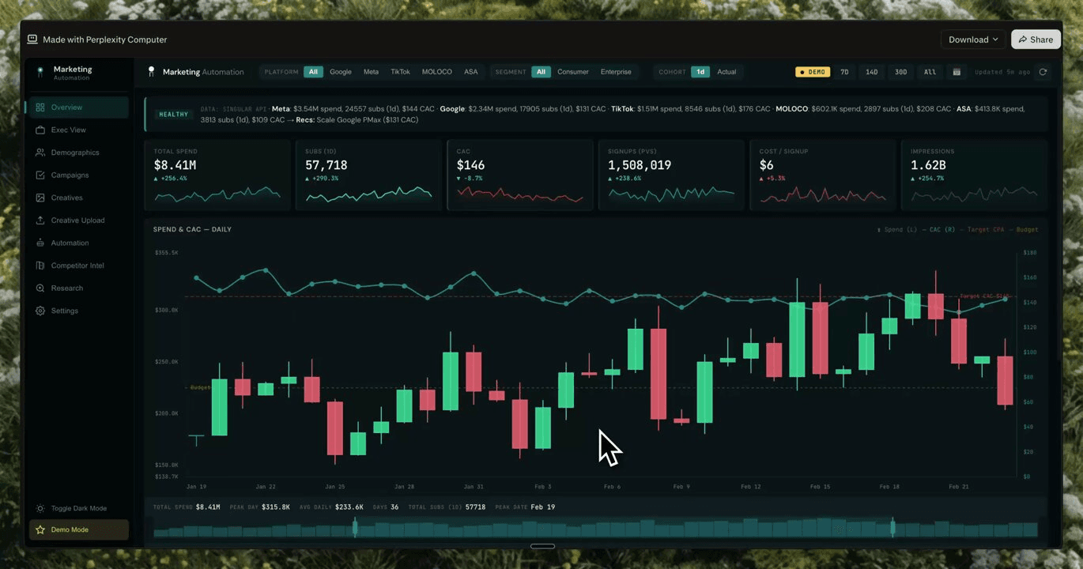Click the Share button
1083x569 pixels.
(1036, 40)
